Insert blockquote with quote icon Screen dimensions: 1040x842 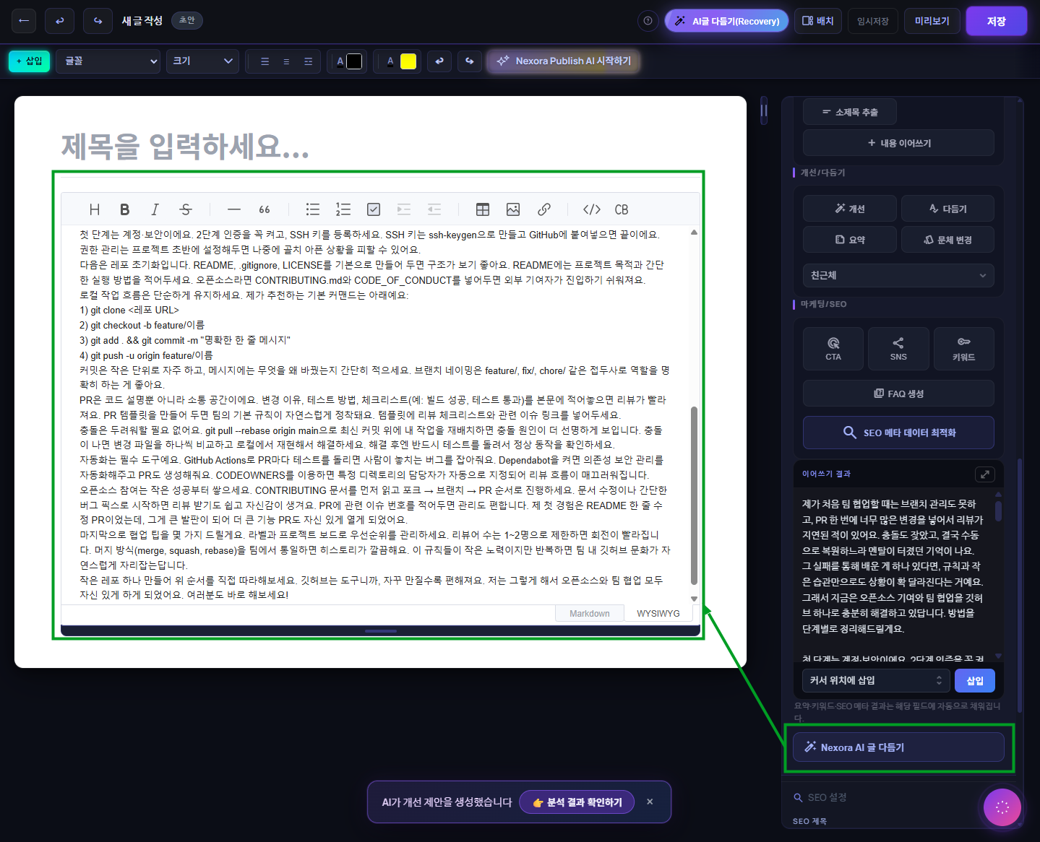(x=265, y=209)
